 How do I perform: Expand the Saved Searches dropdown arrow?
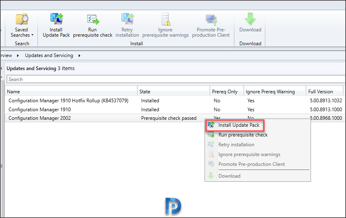(32, 35)
